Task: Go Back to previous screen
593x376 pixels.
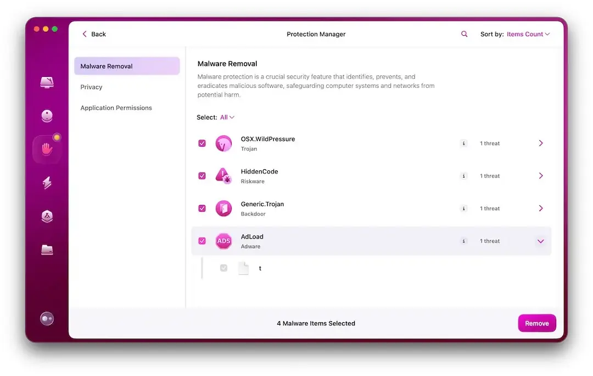Action: (x=94, y=34)
